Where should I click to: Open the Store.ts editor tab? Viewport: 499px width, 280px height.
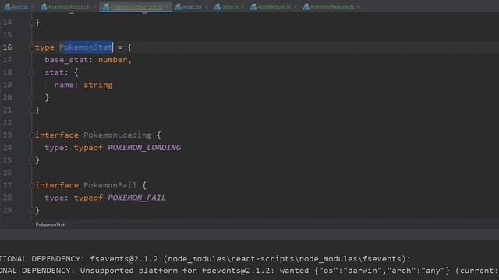[230, 7]
